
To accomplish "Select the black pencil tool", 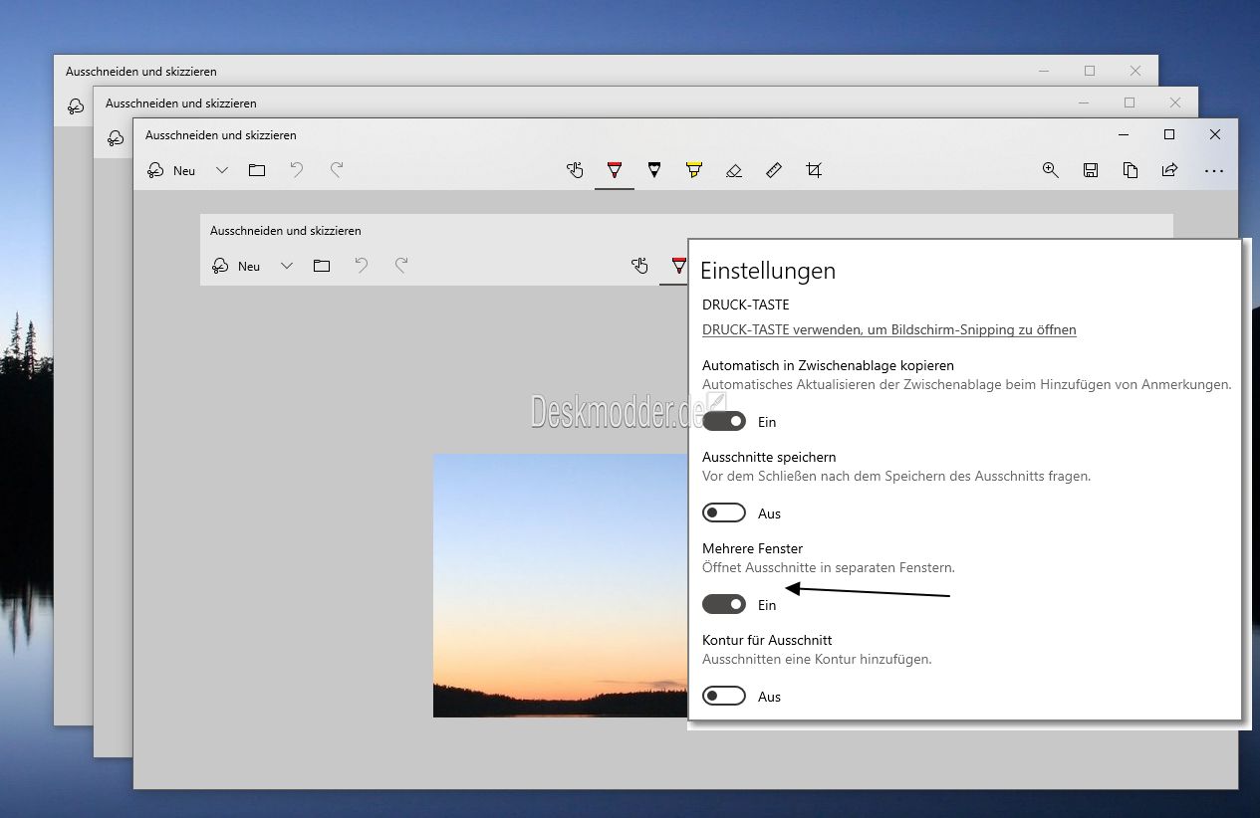I will pos(654,170).
